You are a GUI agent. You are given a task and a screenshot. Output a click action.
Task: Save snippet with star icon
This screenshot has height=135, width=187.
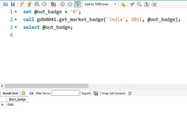coord(123,4)
